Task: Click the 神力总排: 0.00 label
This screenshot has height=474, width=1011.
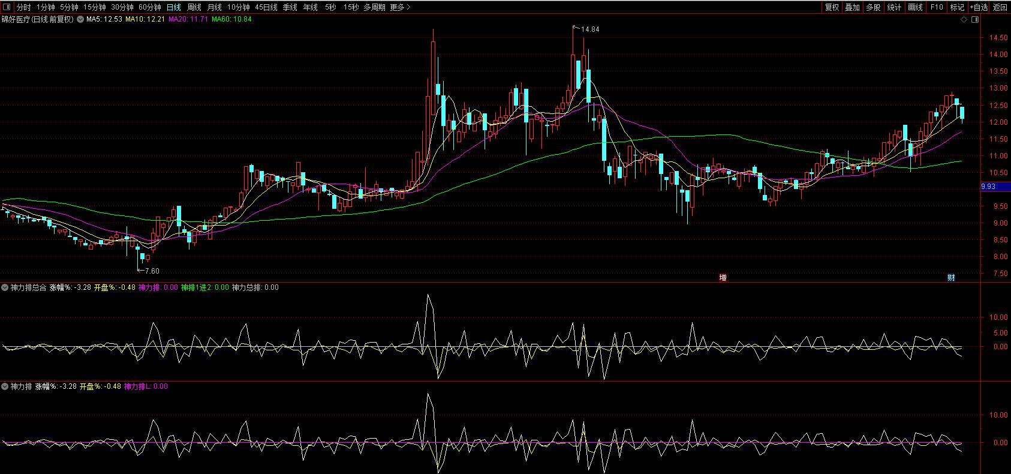Action: [255, 287]
